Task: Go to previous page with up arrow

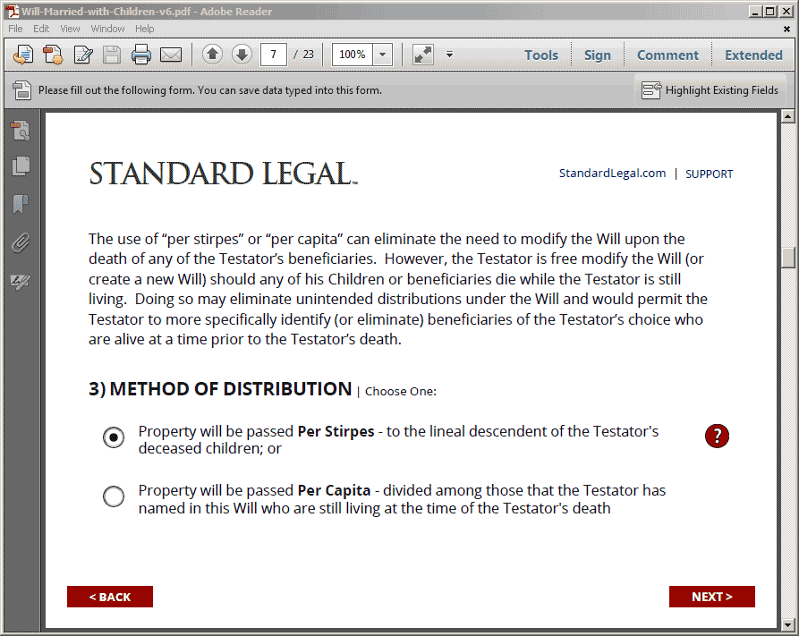Action: coord(212,54)
